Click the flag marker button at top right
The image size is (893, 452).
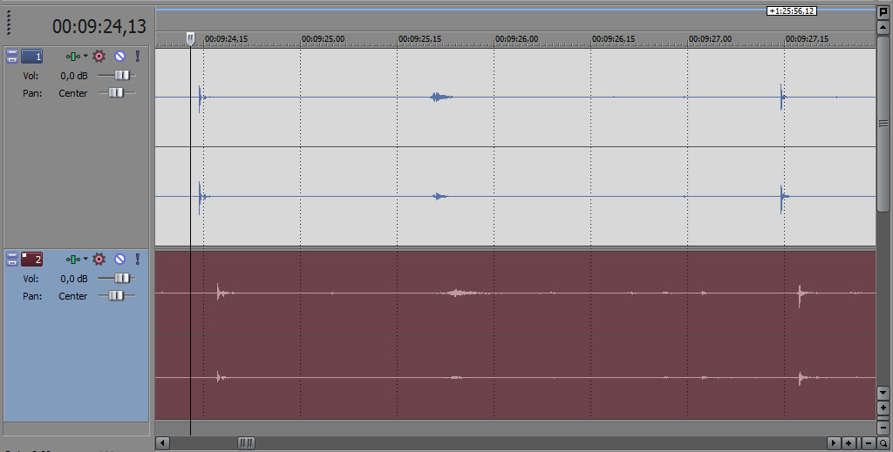pos(883,12)
